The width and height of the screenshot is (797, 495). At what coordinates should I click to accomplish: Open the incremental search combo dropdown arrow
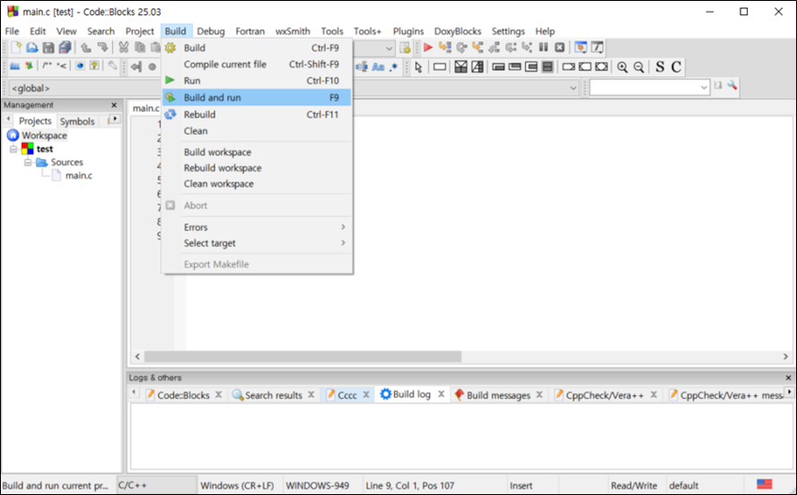704,87
